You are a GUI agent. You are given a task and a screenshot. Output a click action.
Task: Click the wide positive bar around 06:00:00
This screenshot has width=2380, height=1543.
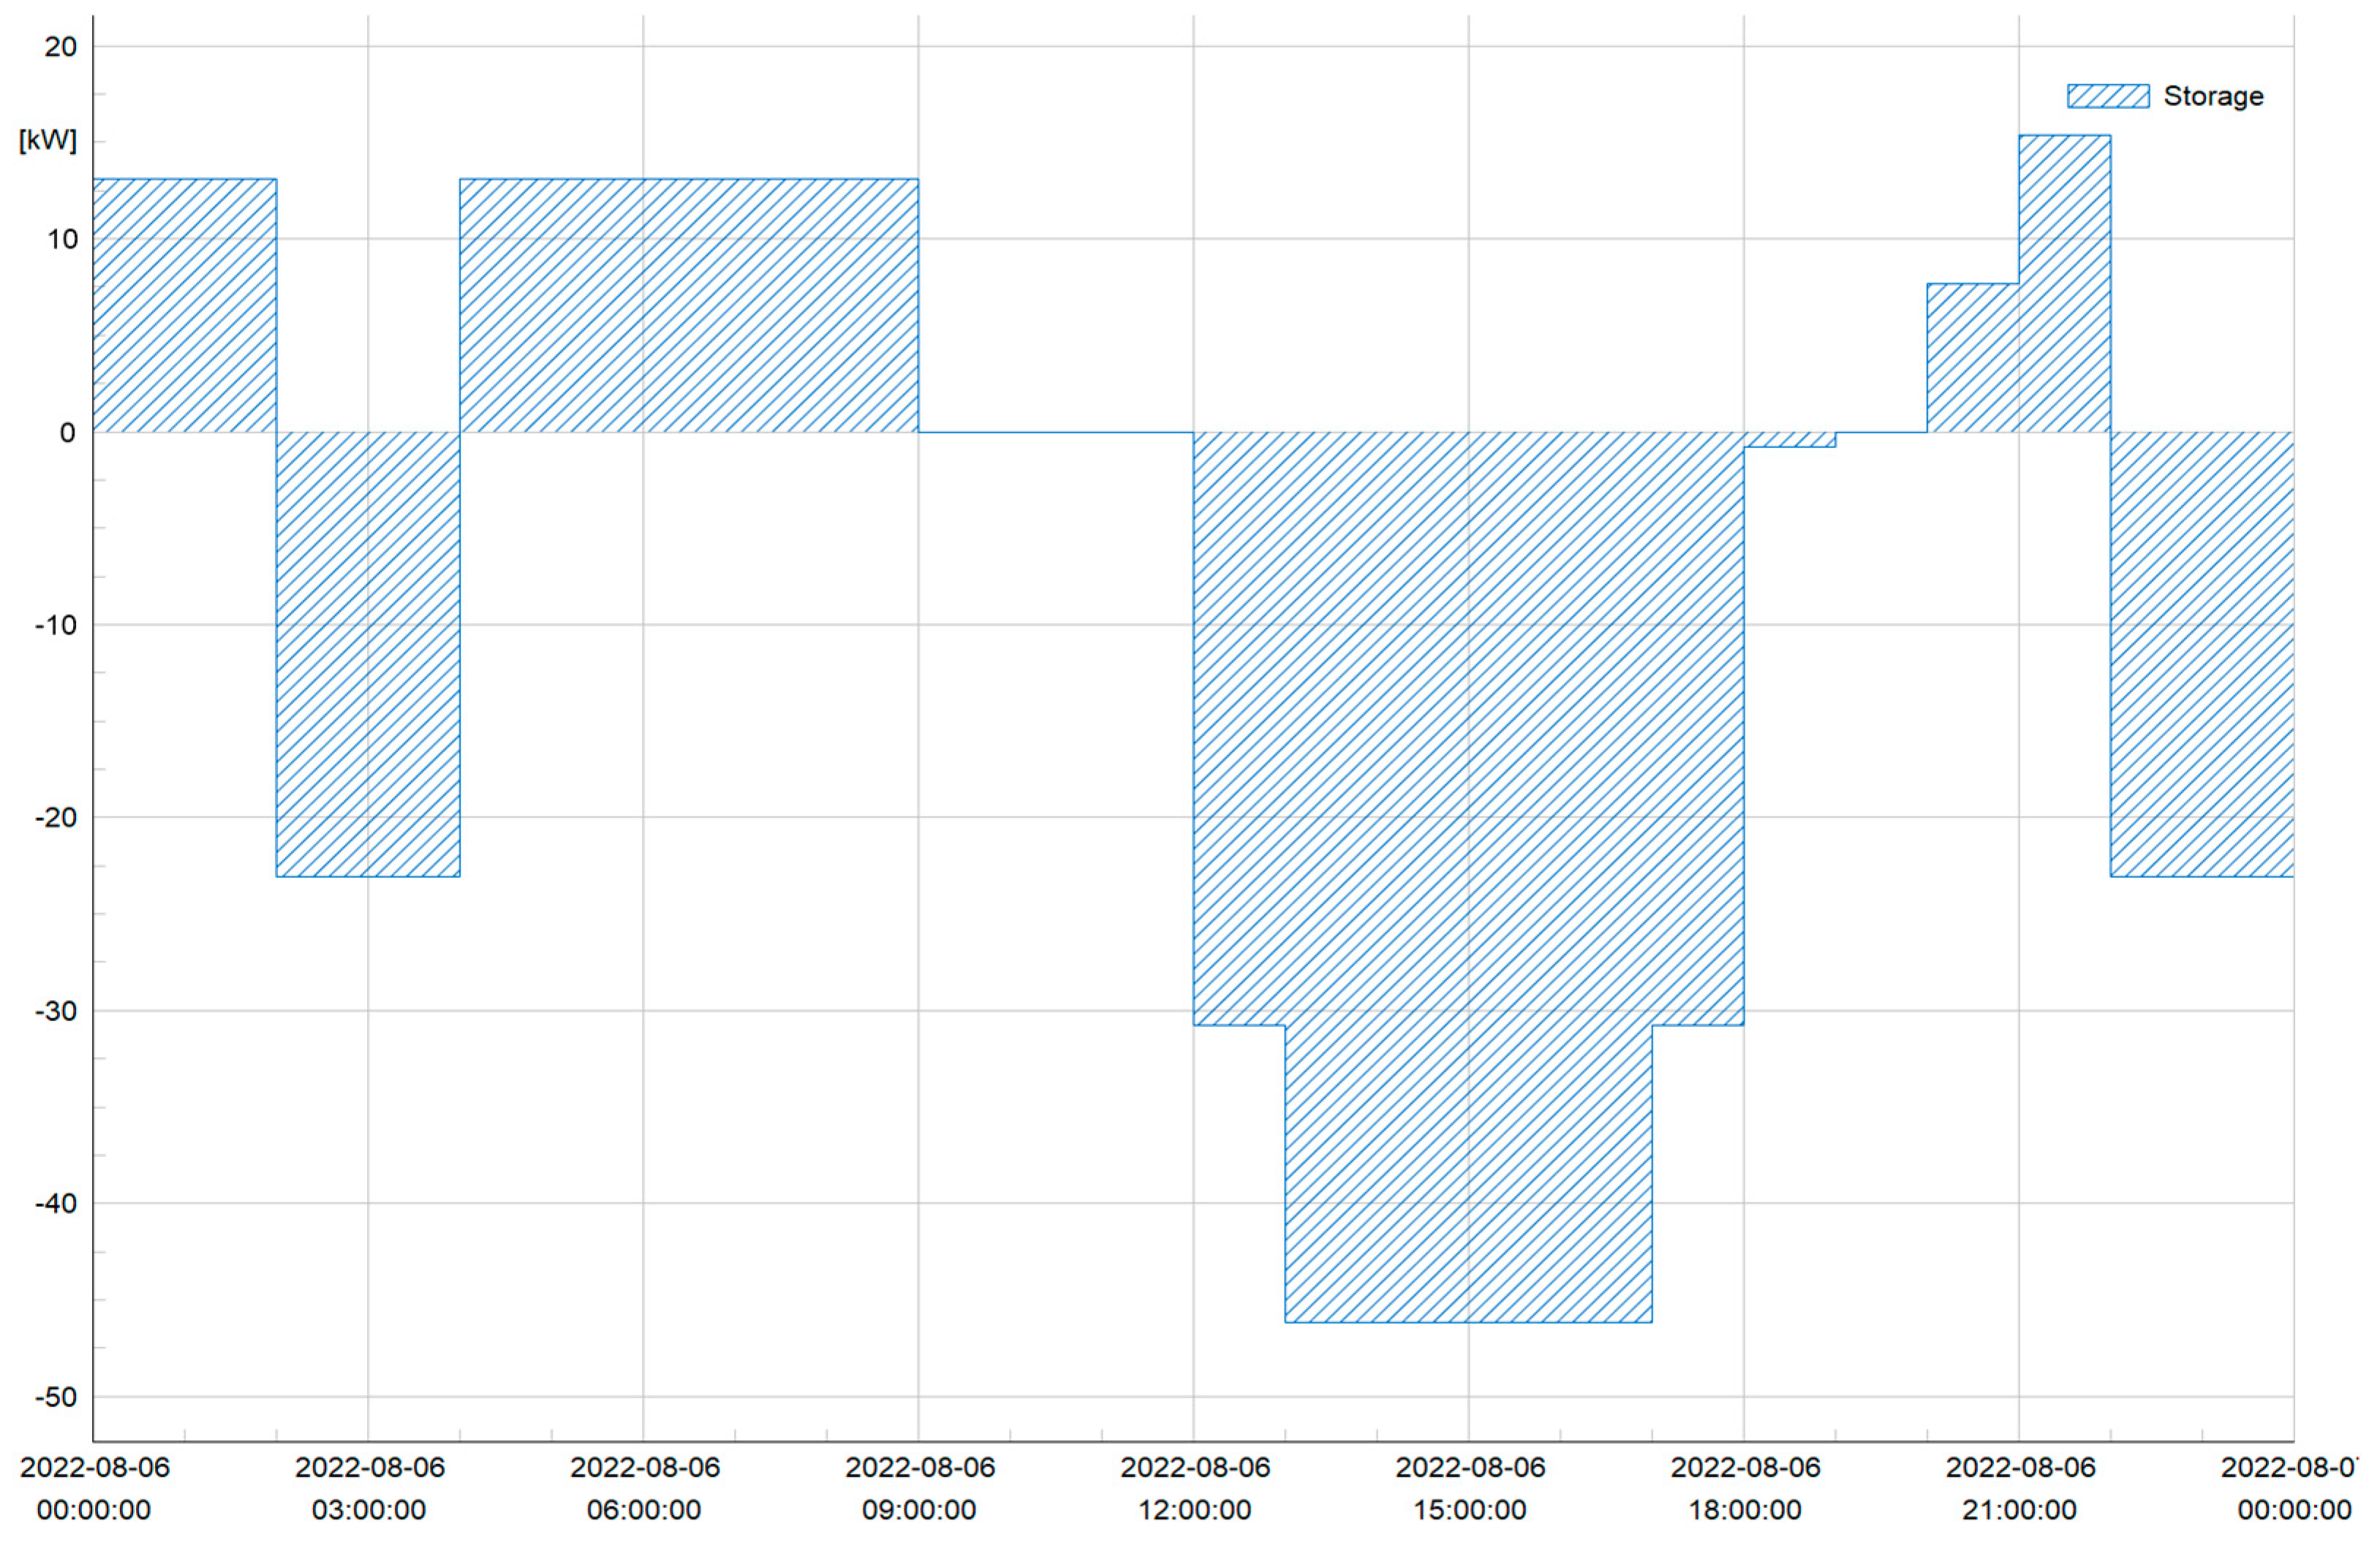click(688, 305)
